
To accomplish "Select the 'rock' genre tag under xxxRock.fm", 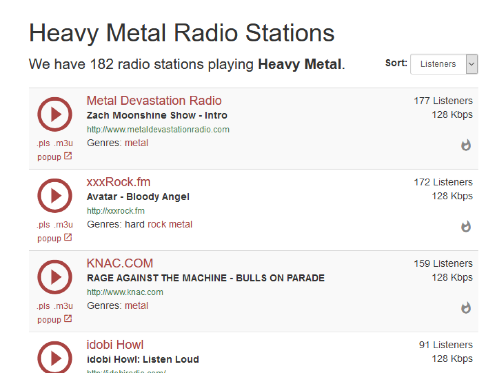I will pyautogui.click(x=157, y=224).
